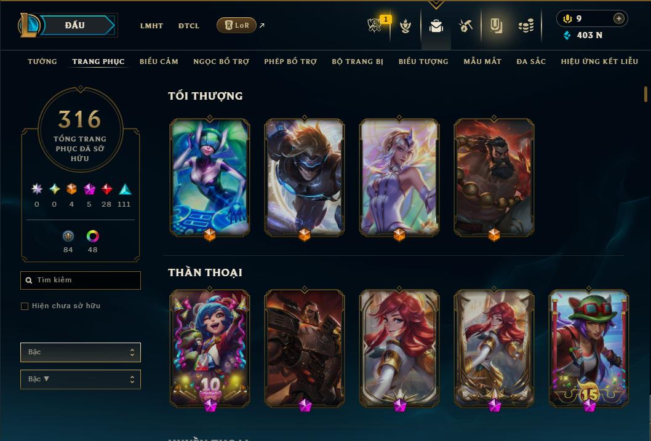This screenshot has width=651, height=441.
Task: Open the highlighted cards icon in top bar
Action: 496,26
